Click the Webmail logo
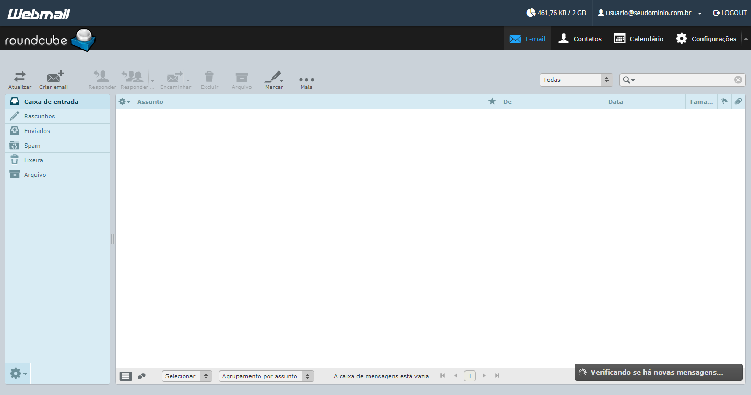This screenshot has width=751, height=395. pos(39,14)
